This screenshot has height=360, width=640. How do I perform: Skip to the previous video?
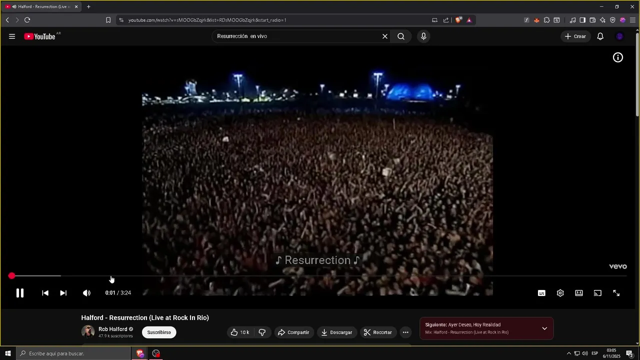[45, 293]
